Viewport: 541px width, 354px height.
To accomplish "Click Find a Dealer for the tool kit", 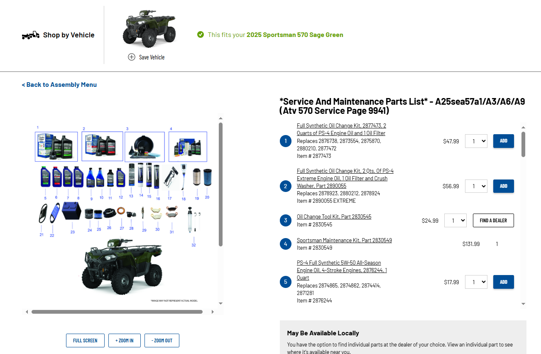I will coord(493,220).
